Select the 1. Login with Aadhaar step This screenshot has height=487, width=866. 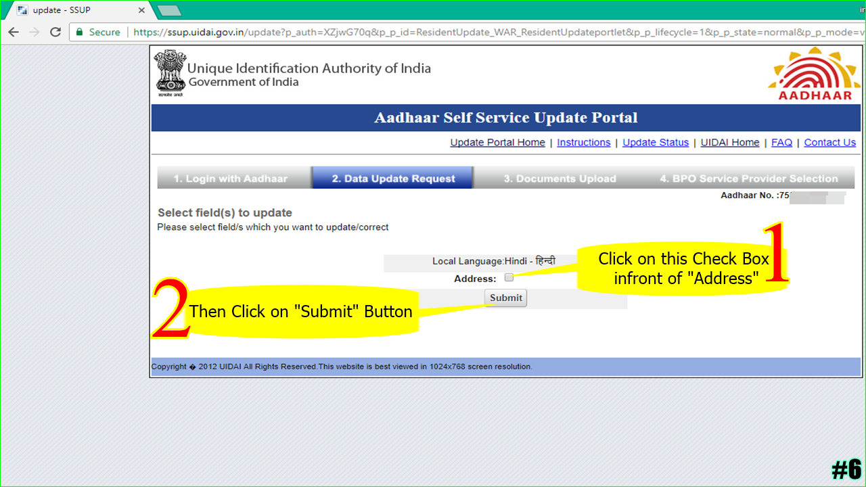coord(234,178)
